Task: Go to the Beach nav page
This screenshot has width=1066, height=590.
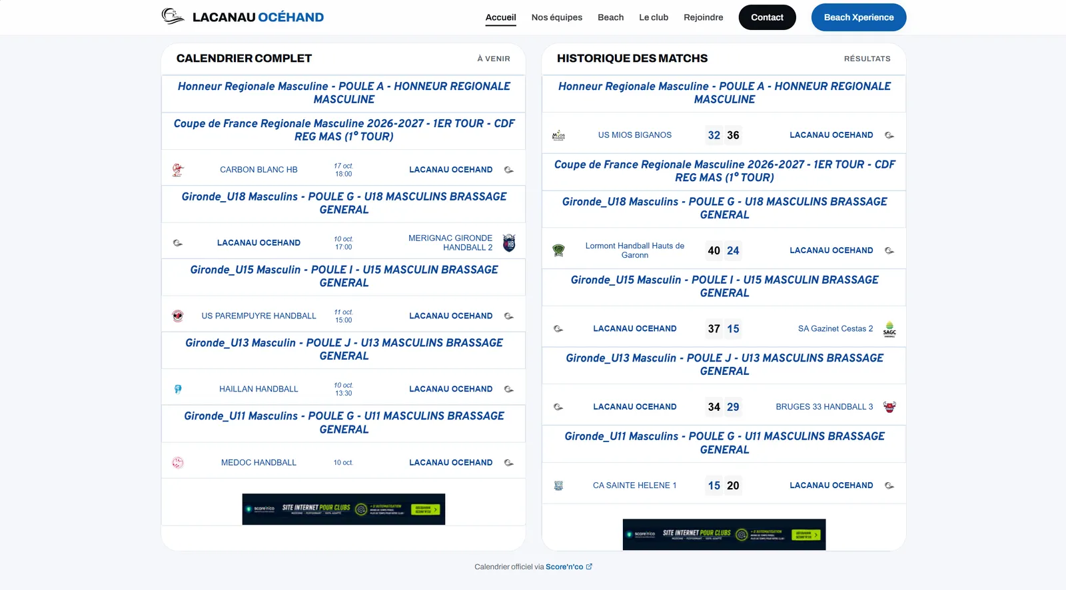Action: [610, 17]
